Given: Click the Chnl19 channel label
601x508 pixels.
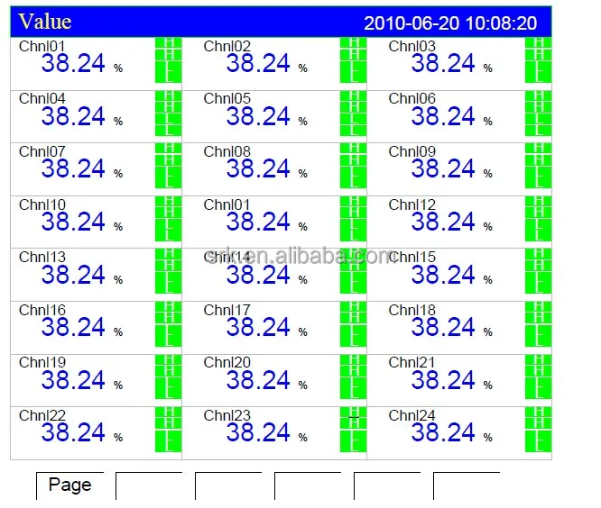Looking at the screenshot, I should 42,362.
